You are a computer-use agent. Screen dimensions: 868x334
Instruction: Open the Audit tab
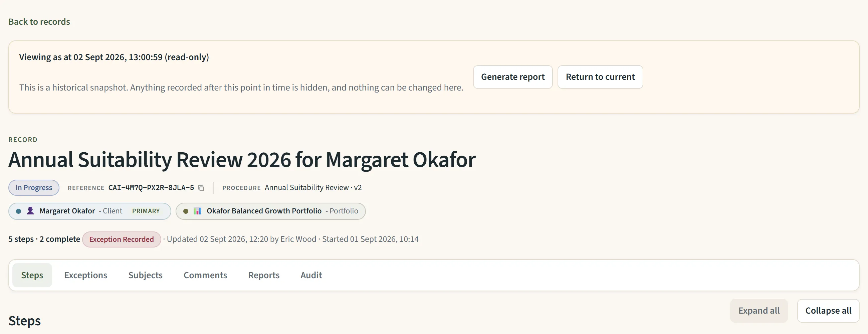[x=311, y=275]
